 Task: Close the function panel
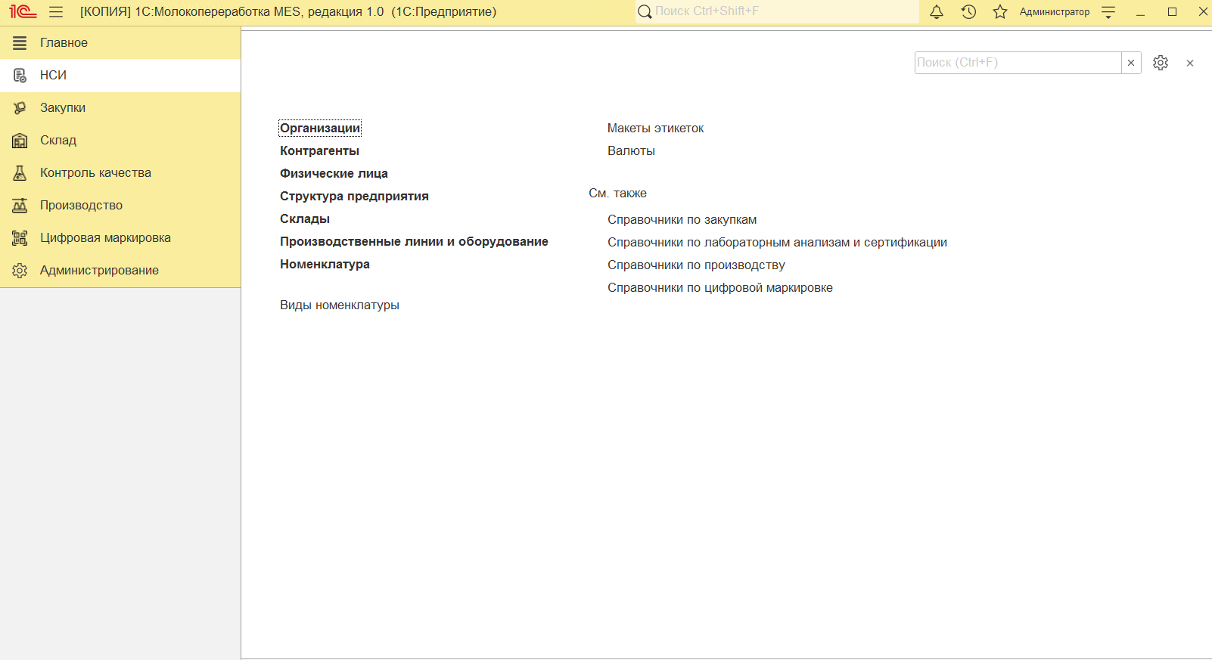(x=1190, y=64)
